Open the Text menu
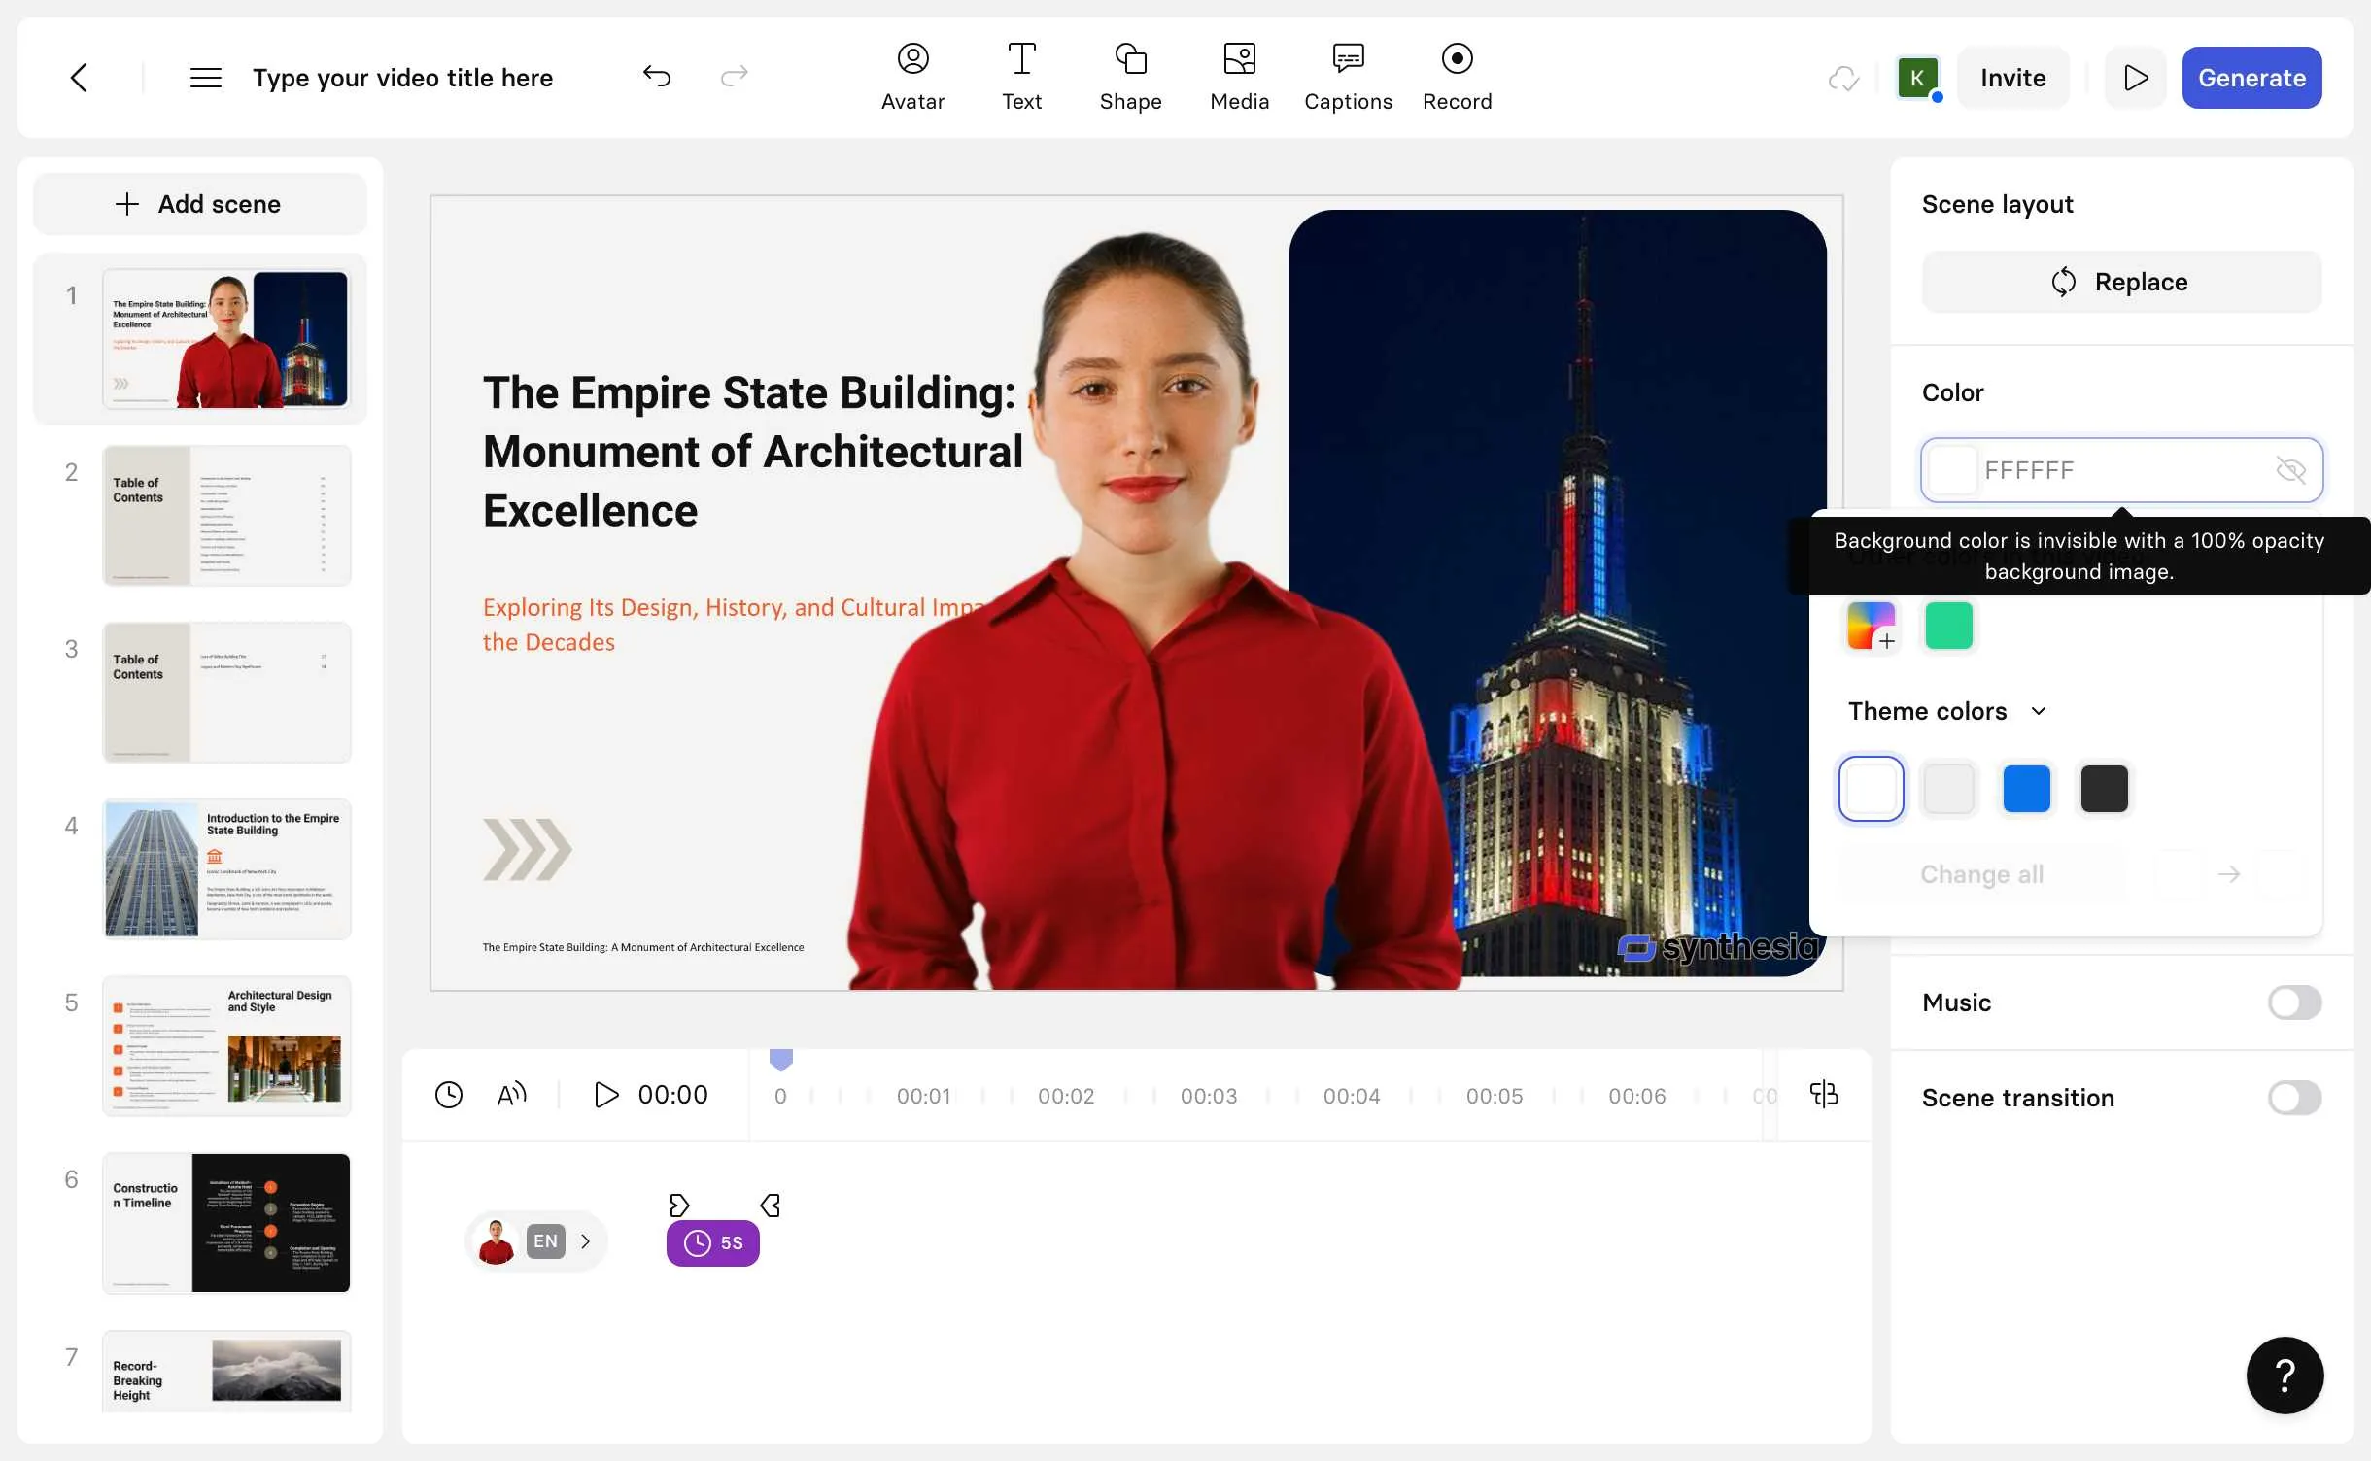The height and width of the screenshot is (1461, 2371). [1021, 78]
